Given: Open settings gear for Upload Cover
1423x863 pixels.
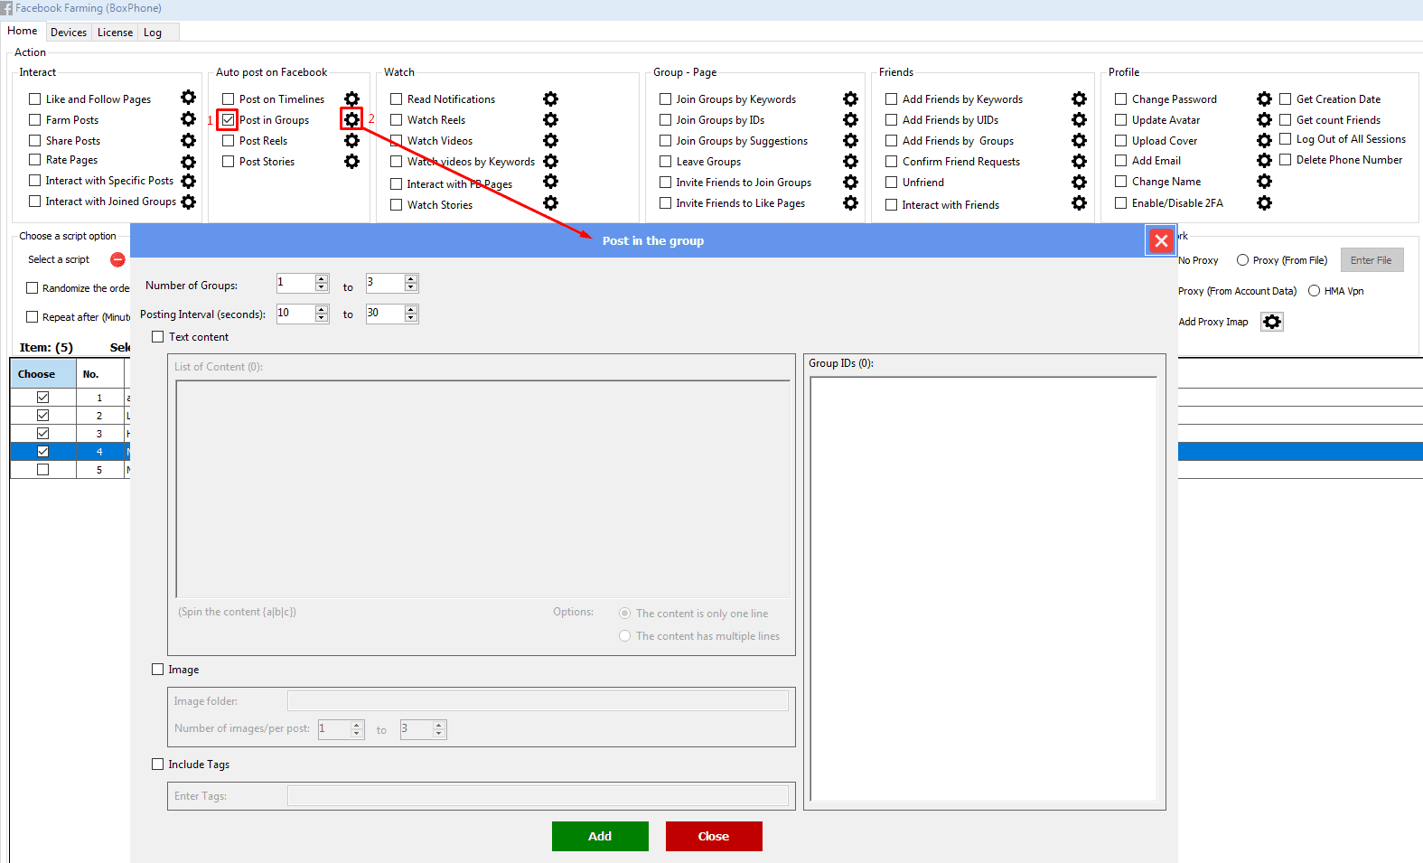Looking at the screenshot, I should (x=1264, y=140).
